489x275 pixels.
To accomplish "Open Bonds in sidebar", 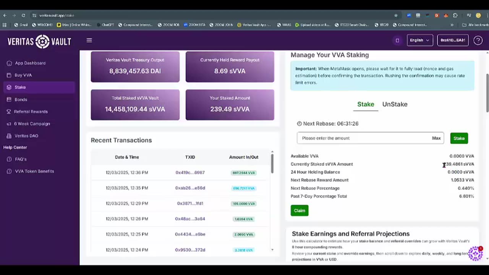I will coord(21,100).
